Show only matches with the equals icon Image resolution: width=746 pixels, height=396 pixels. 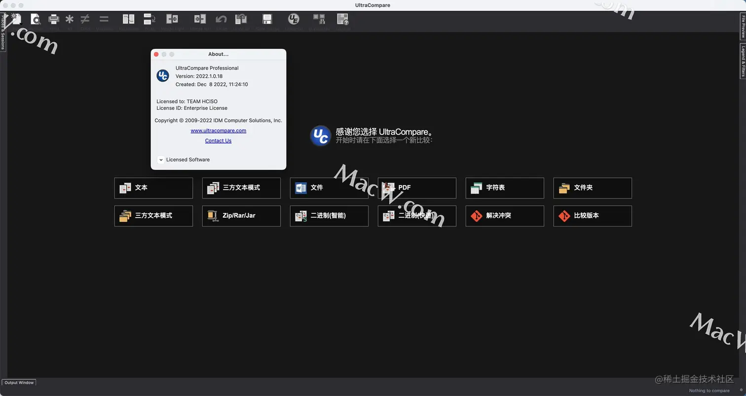104,19
